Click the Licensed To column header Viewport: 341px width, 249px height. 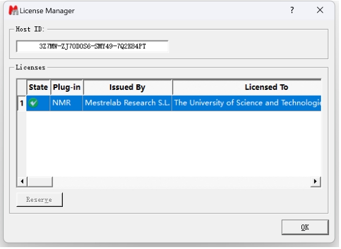coord(247,87)
